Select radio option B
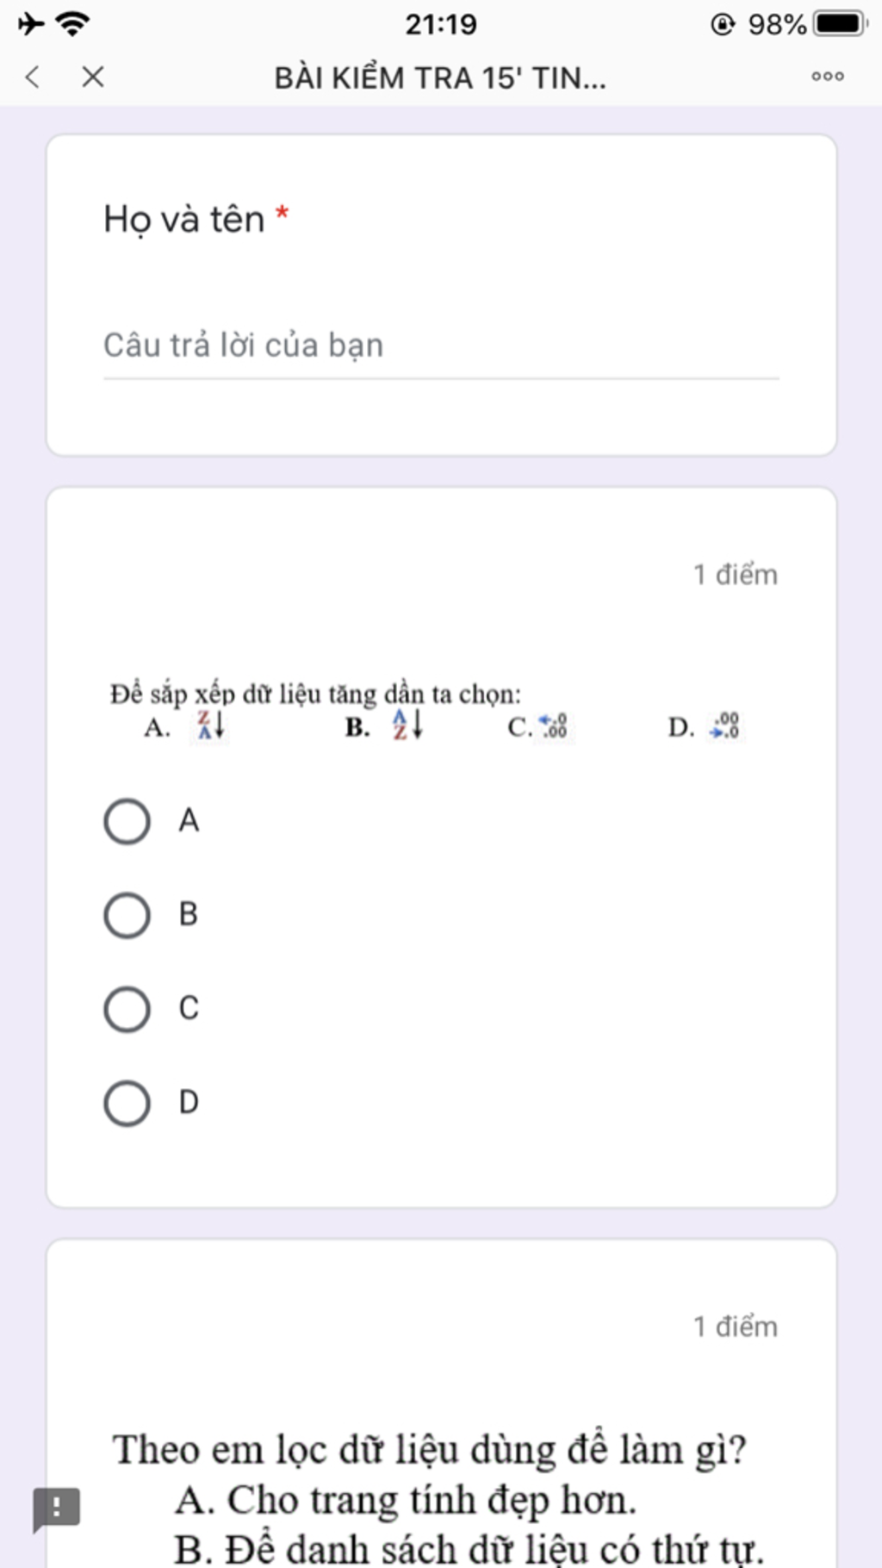 [x=127, y=915]
